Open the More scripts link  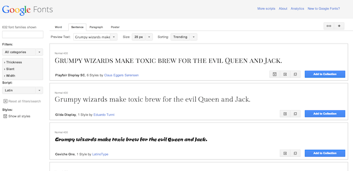(x=266, y=9)
